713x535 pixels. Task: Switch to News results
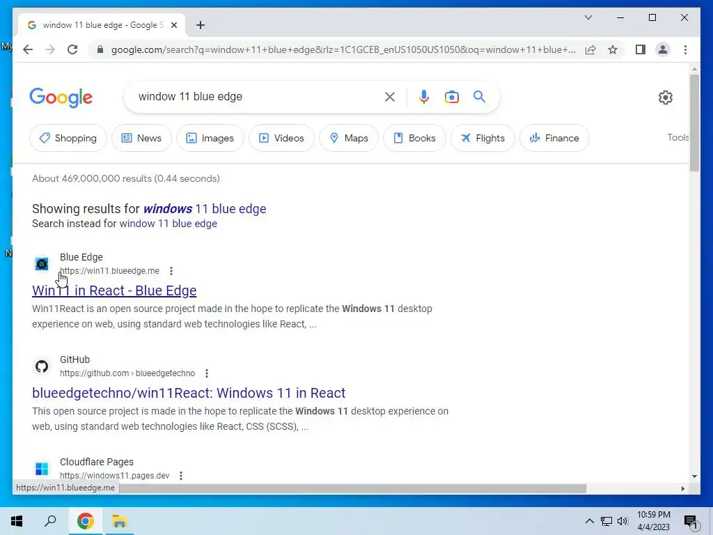tap(142, 138)
